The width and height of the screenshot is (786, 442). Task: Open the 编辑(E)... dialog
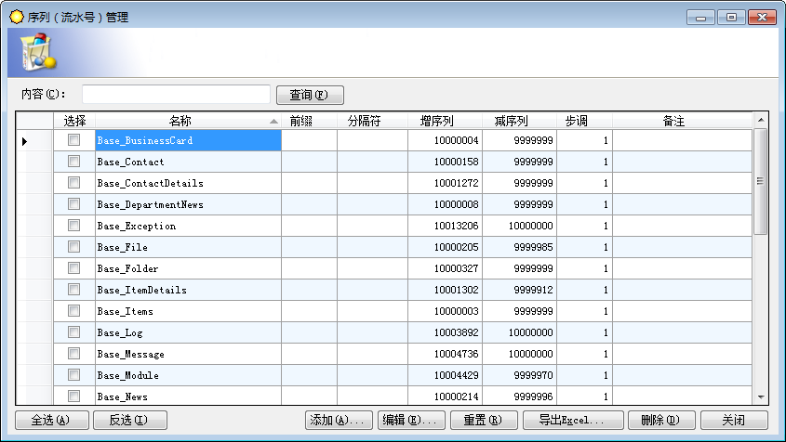(411, 420)
